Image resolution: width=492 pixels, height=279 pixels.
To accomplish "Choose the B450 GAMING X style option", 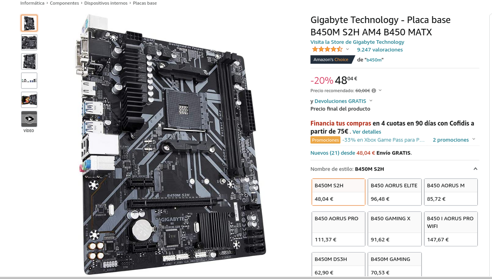I will (394, 229).
